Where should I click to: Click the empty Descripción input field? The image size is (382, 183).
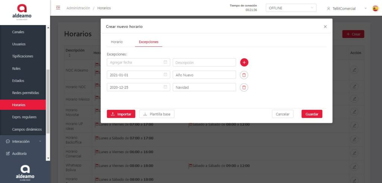204,62
